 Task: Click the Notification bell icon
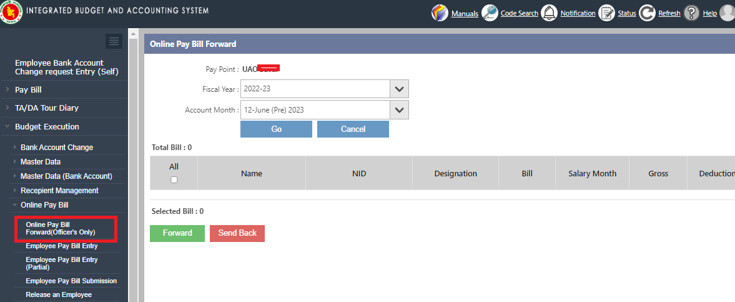click(549, 13)
